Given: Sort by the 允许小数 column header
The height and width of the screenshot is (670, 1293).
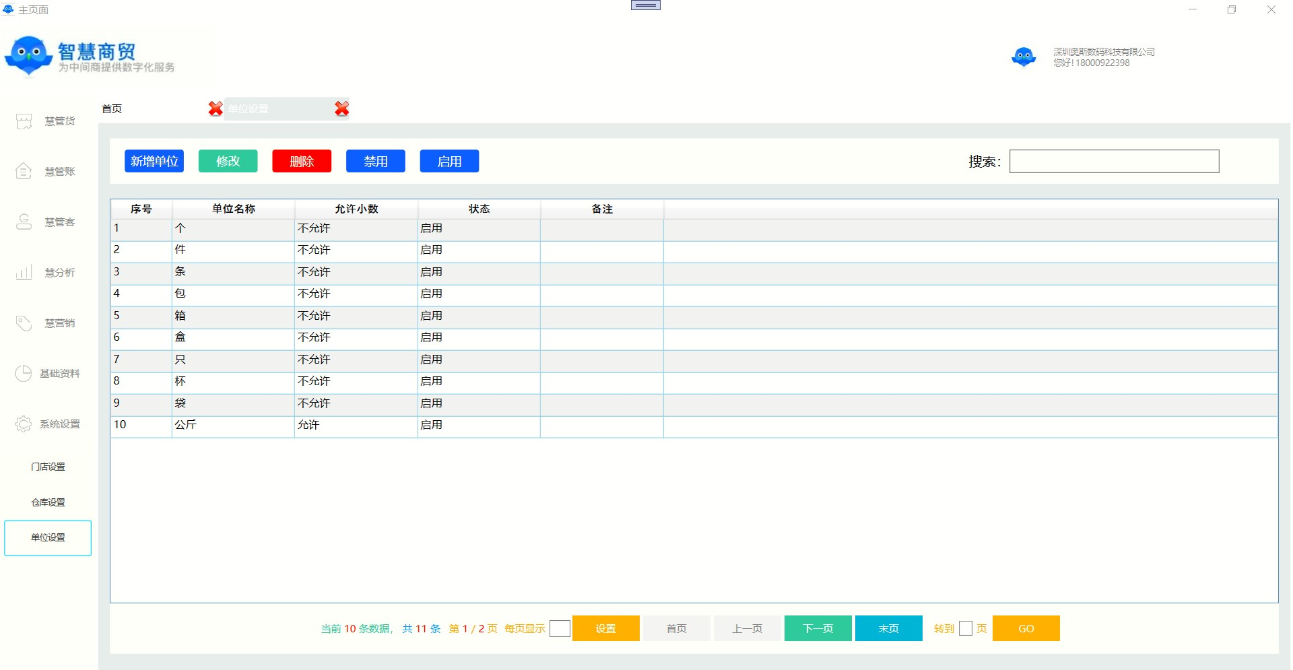Looking at the screenshot, I should [356, 209].
